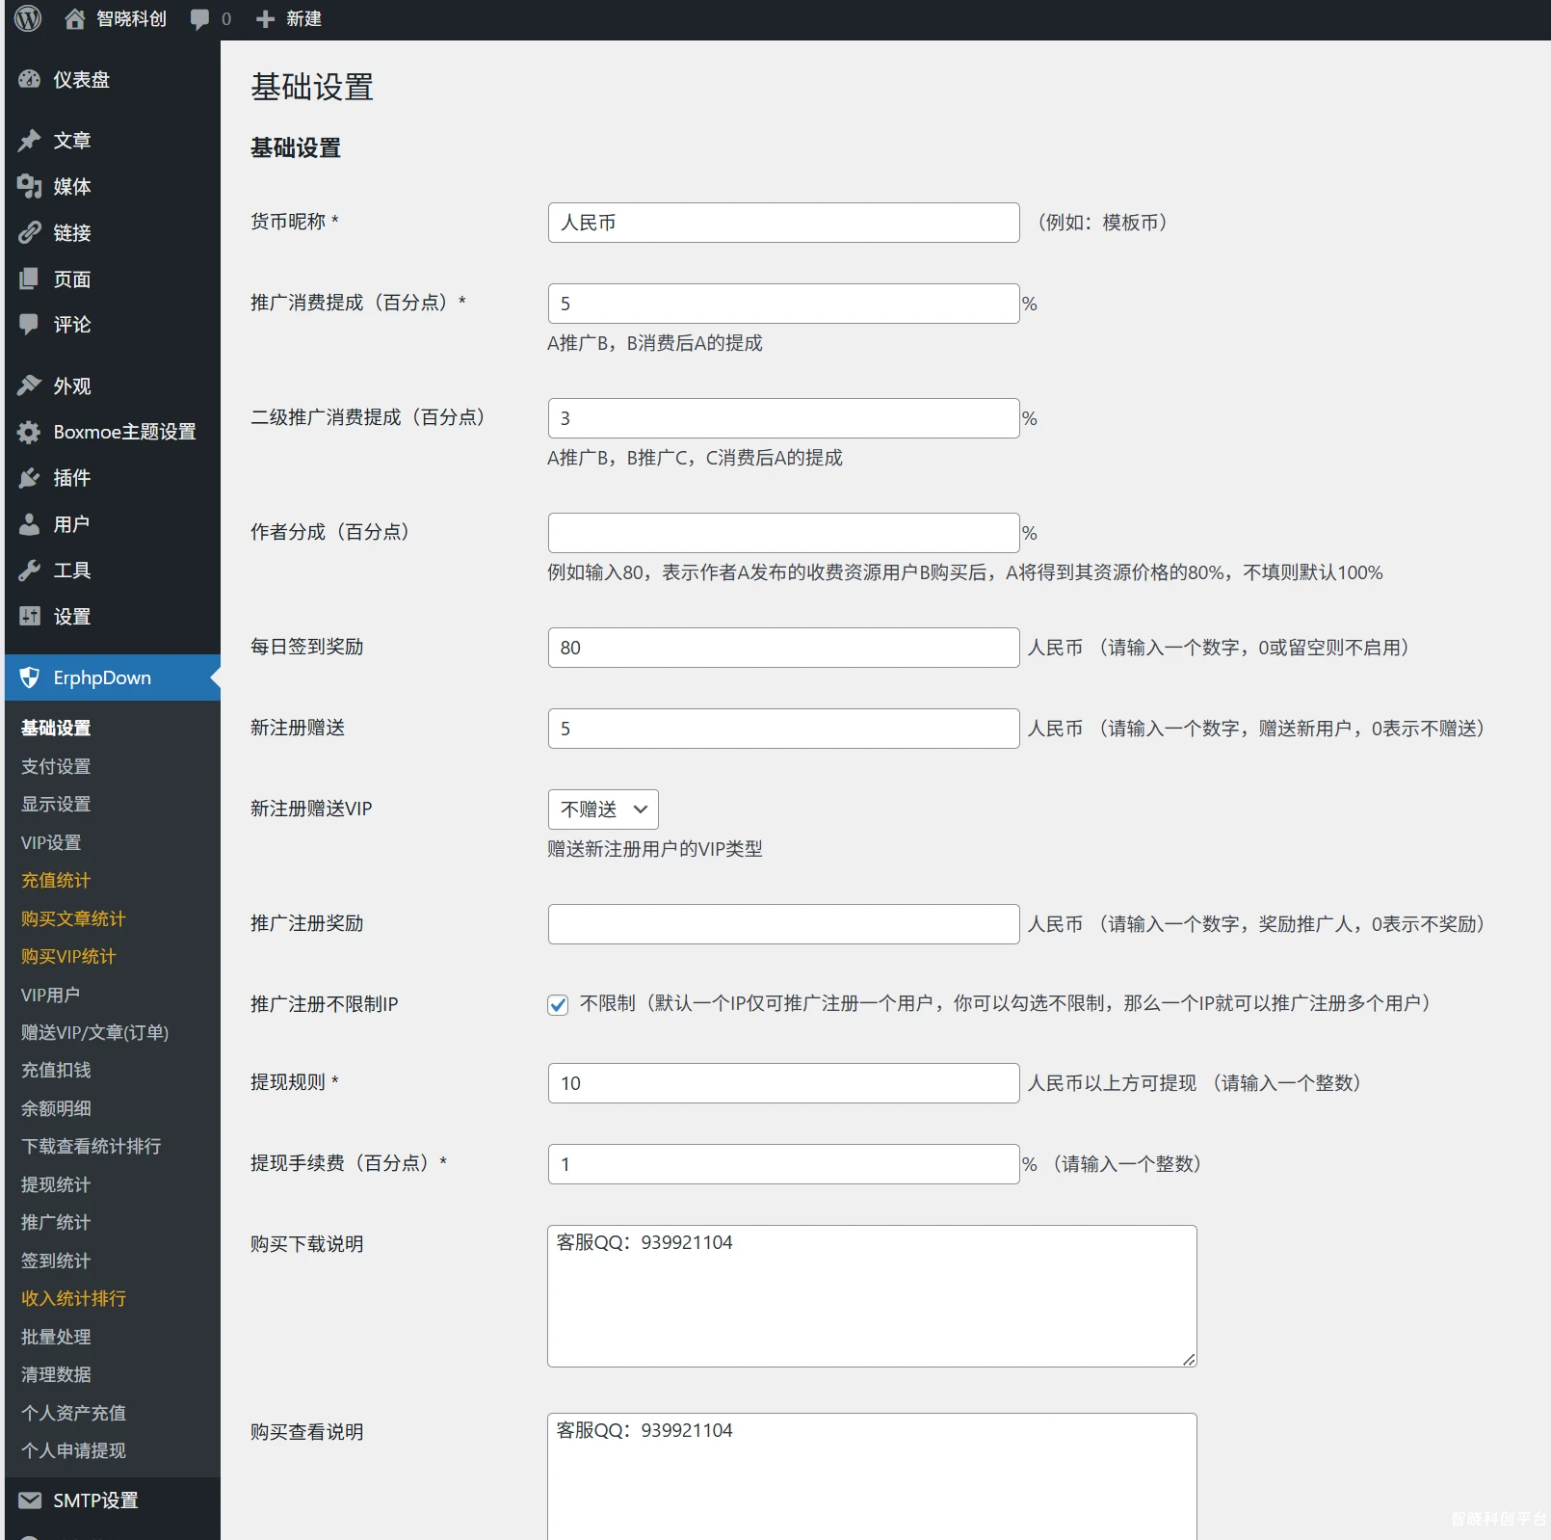
Task: Open the 仪表盘 dashboard icon
Action: (30, 80)
